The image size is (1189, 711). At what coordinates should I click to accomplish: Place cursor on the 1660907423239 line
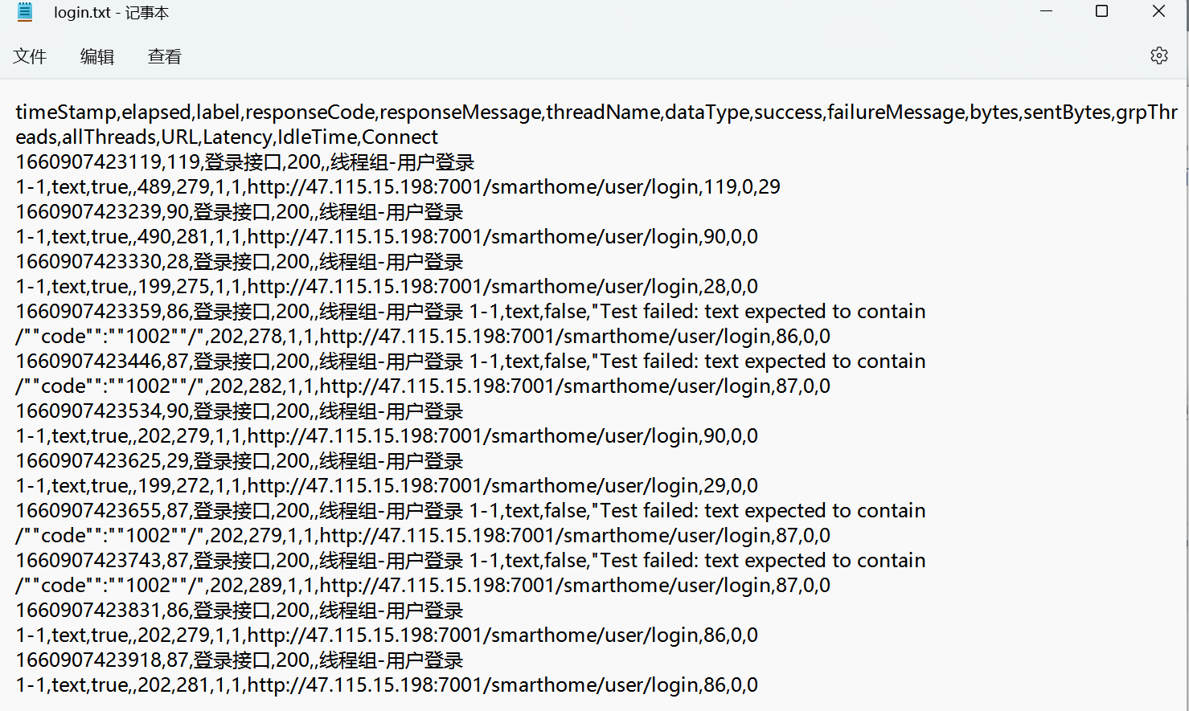point(240,211)
